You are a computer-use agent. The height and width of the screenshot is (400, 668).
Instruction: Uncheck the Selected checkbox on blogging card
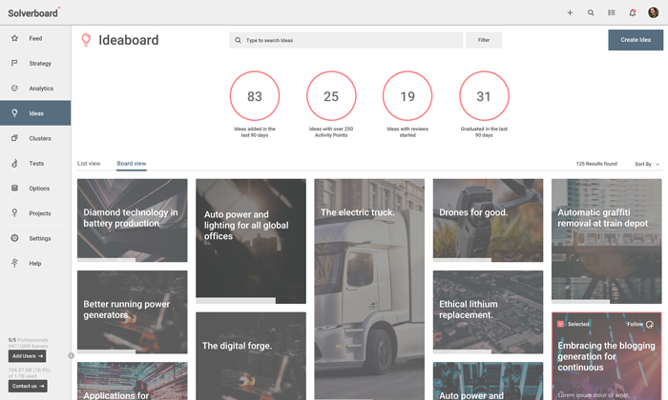click(560, 324)
